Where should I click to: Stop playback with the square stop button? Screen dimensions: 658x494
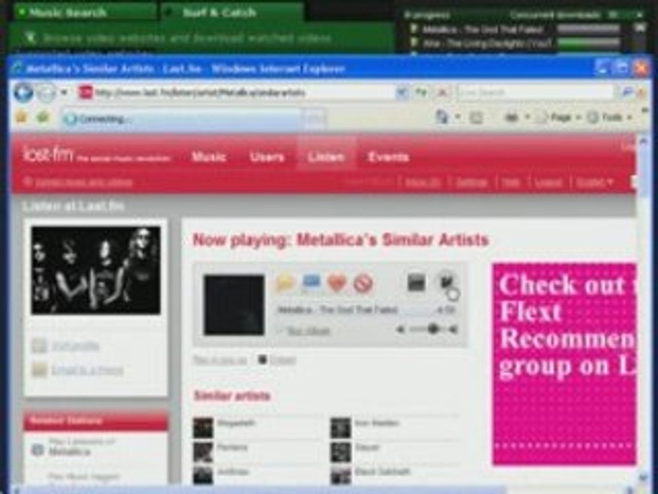tap(416, 283)
